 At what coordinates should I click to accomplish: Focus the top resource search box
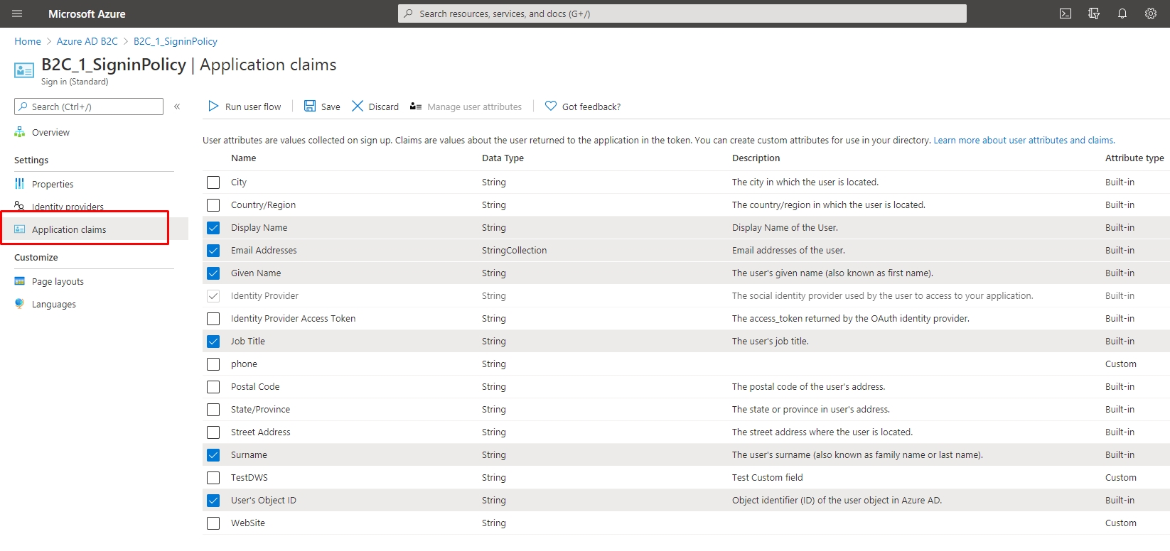click(x=682, y=13)
